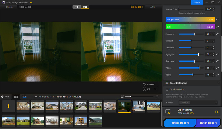
Task: Reset Whites with its undo arrow
Action: [x=218, y=68]
